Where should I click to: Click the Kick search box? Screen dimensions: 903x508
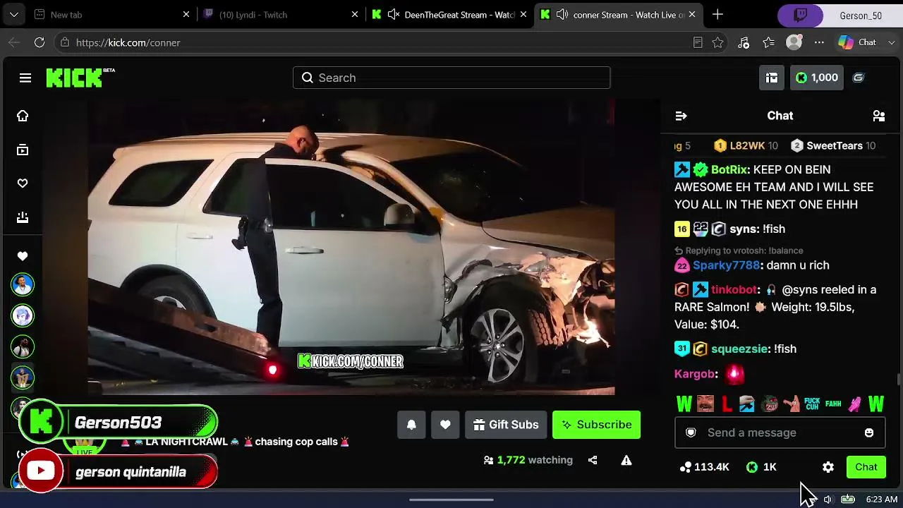tap(451, 78)
